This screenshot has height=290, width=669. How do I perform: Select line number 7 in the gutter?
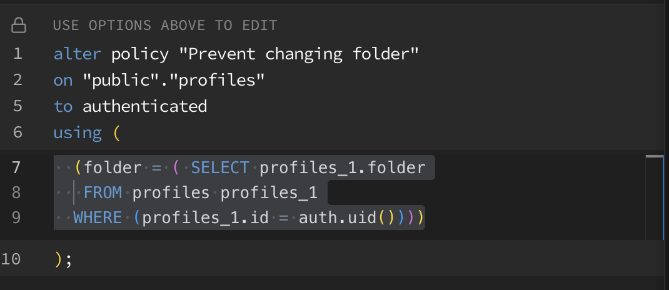pyautogui.click(x=17, y=167)
